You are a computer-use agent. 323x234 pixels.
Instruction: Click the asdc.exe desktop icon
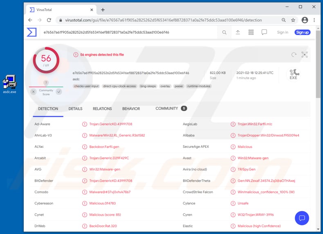[x=9, y=85]
